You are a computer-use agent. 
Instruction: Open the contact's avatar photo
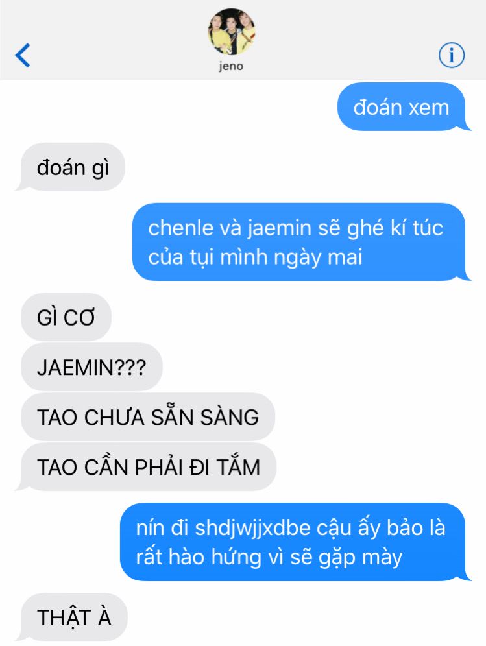click(231, 32)
